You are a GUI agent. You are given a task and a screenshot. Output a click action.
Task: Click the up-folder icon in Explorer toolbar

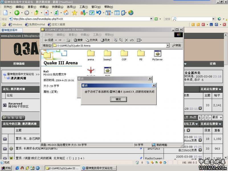coord(68,40)
